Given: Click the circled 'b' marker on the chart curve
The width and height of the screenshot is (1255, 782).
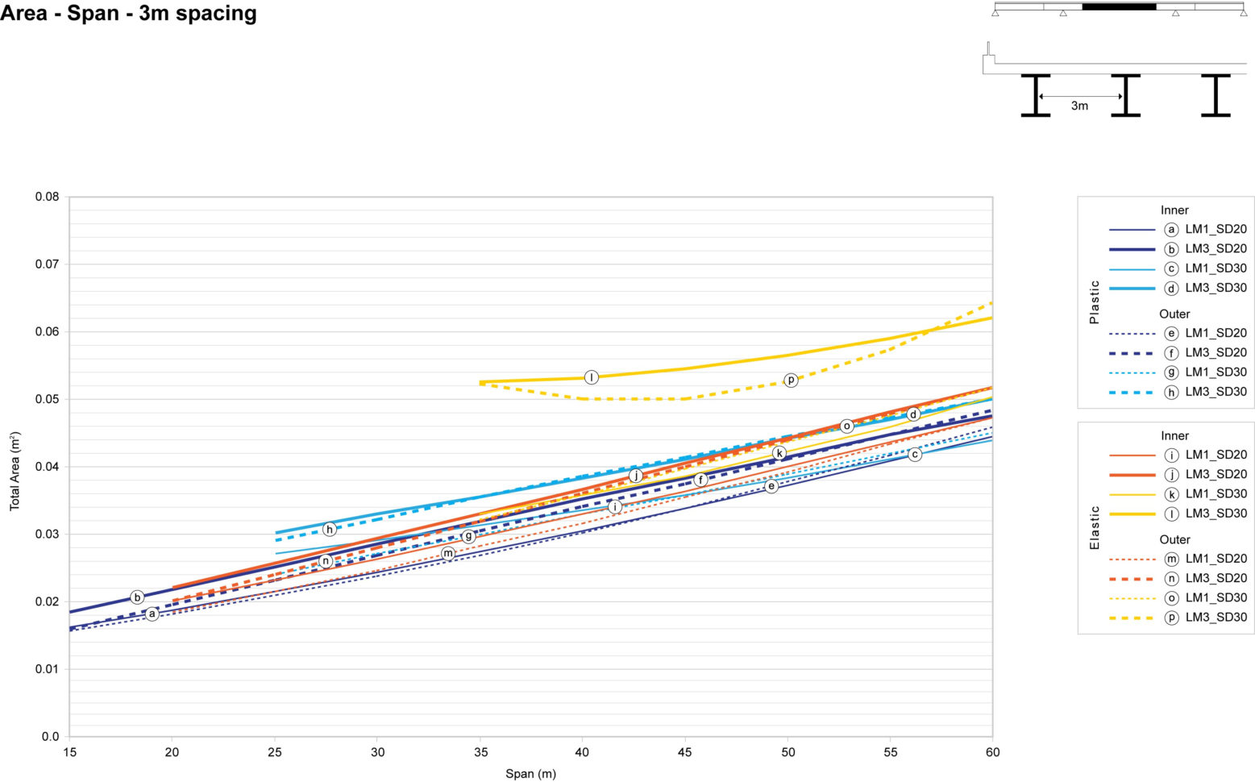Looking at the screenshot, I should [137, 597].
